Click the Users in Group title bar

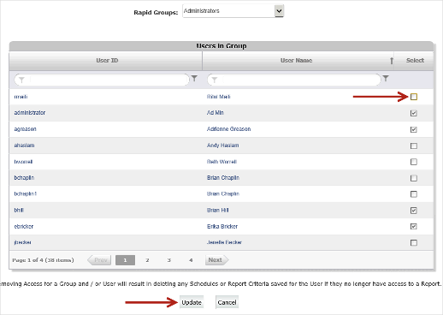[x=221, y=46]
